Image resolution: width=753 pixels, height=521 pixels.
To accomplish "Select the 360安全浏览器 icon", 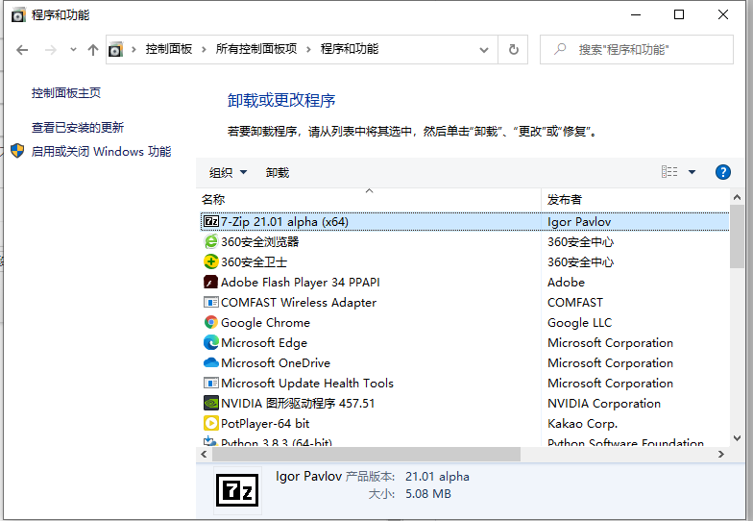I will coord(211,241).
